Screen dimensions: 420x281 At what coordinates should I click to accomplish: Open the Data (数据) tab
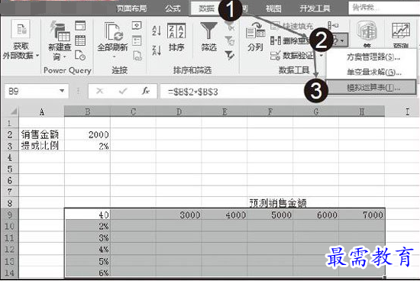click(206, 8)
